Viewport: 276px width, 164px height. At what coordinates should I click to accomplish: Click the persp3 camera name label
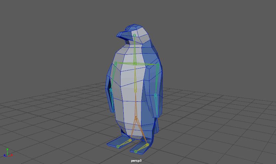point(136,161)
